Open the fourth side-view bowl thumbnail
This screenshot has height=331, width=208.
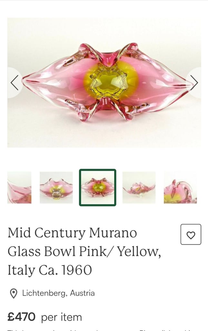point(139,188)
